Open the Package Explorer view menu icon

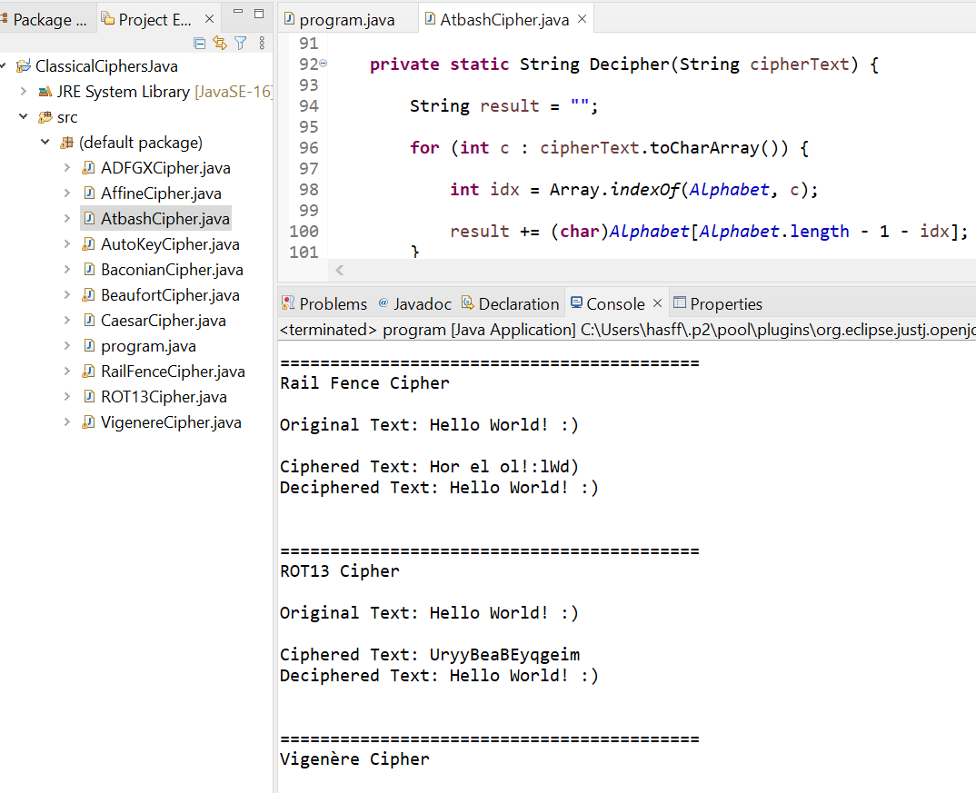click(261, 43)
